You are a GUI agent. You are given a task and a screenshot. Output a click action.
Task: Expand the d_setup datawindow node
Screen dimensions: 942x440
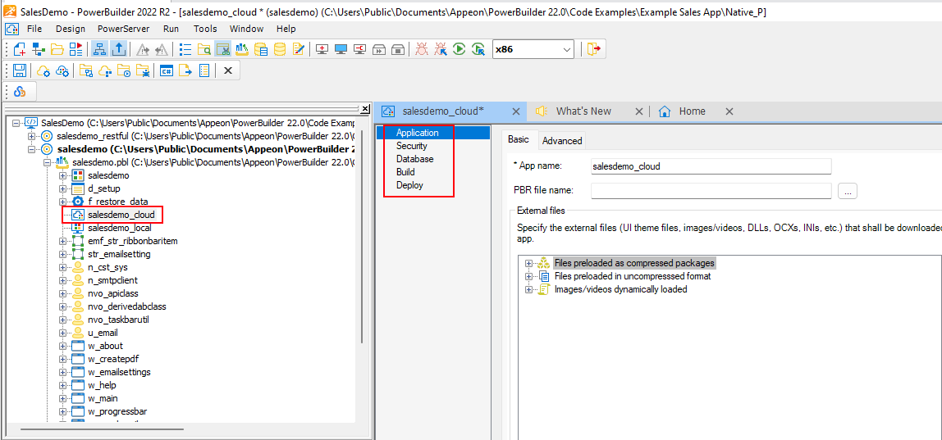click(x=62, y=189)
